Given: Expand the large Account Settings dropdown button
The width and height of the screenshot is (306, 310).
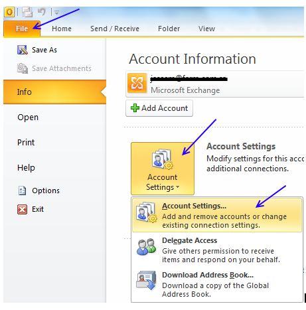Looking at the screenshot, I should click(x=163, y=169).
